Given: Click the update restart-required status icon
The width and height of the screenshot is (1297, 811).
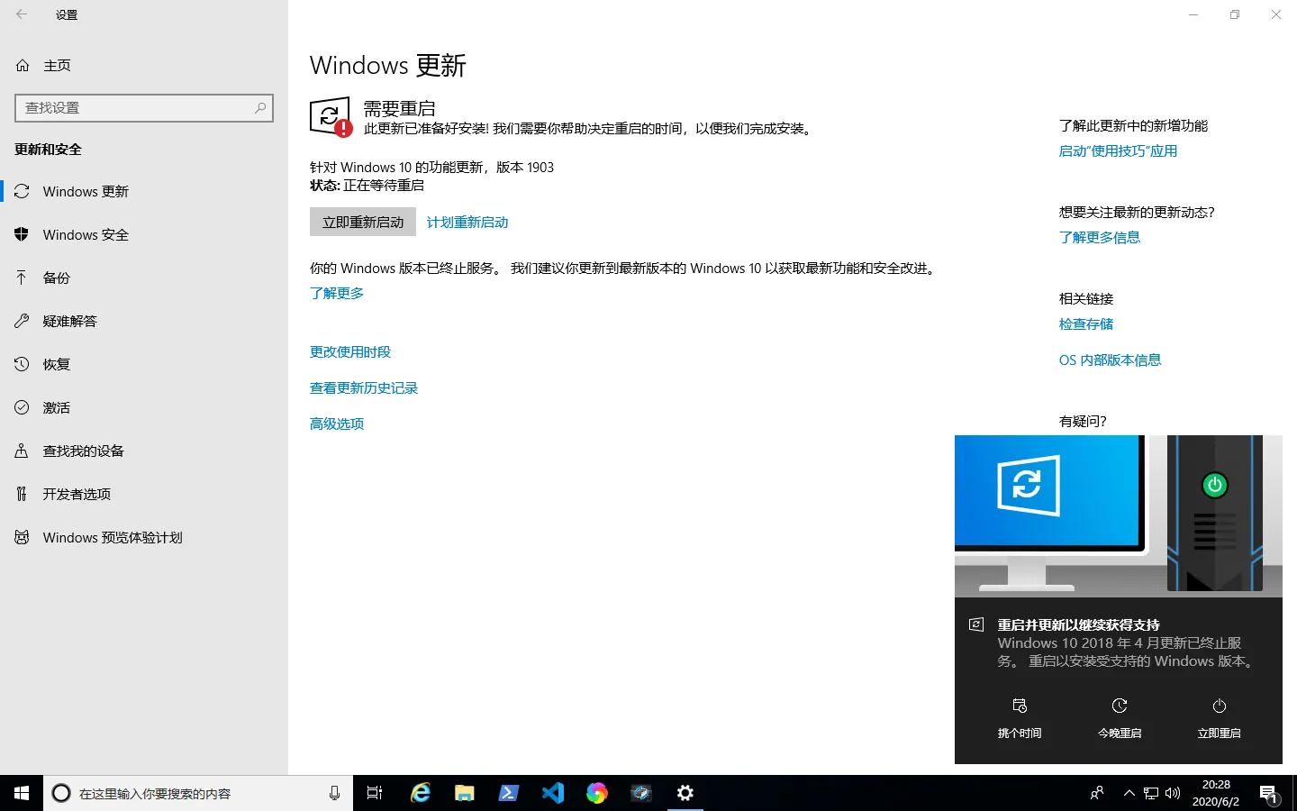Looking at the screenshot, I should [331, 117].
